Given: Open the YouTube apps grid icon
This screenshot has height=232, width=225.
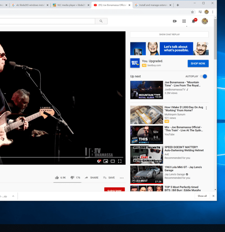Looking at the screenshot, I should tap(184, 21).
